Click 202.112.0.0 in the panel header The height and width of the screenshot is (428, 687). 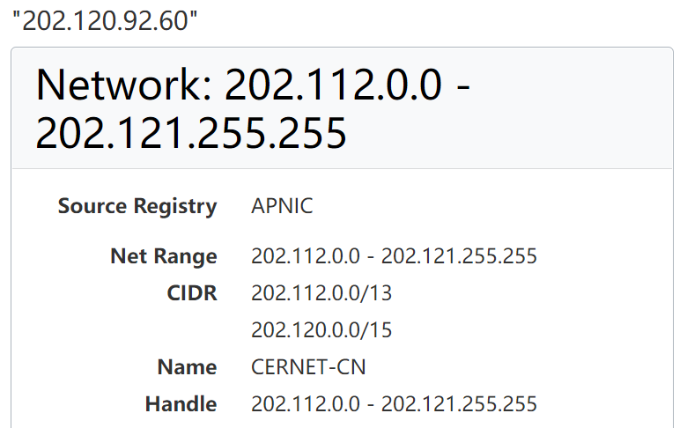pos(333,85)
